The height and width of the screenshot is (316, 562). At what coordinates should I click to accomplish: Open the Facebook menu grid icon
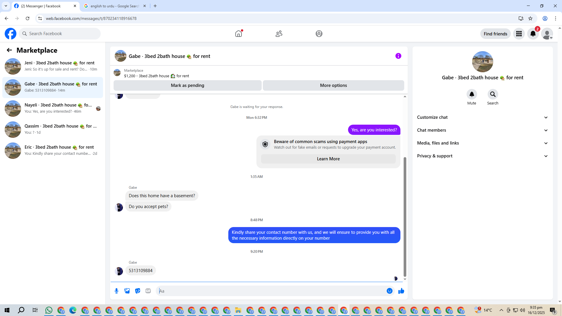519,34
